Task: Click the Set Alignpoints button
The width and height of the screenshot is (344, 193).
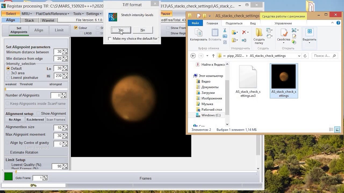Action: tap(19, 30)
